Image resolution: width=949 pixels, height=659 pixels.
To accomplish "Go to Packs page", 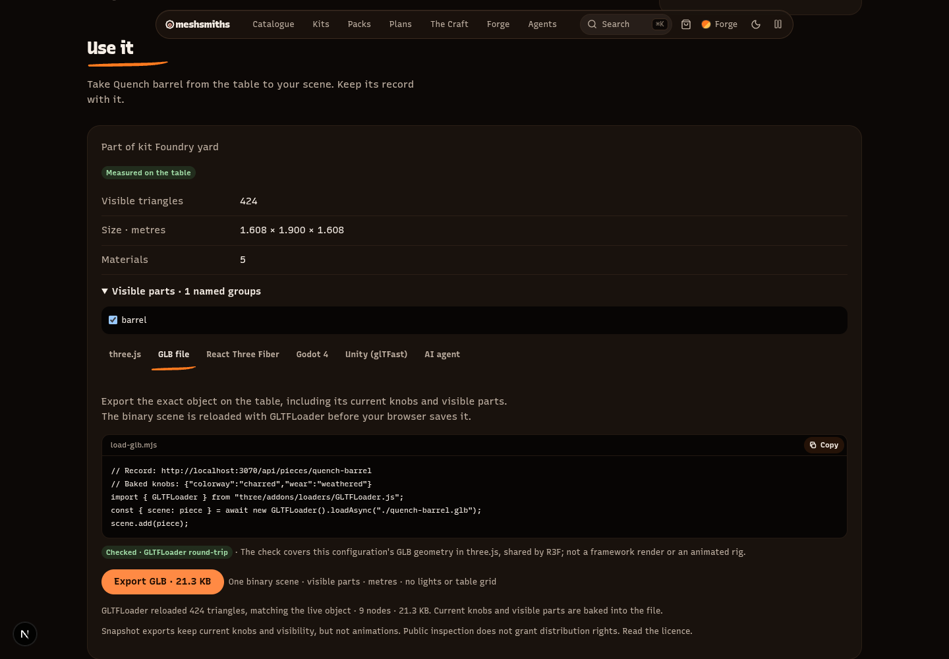I will tap(359, 24).
